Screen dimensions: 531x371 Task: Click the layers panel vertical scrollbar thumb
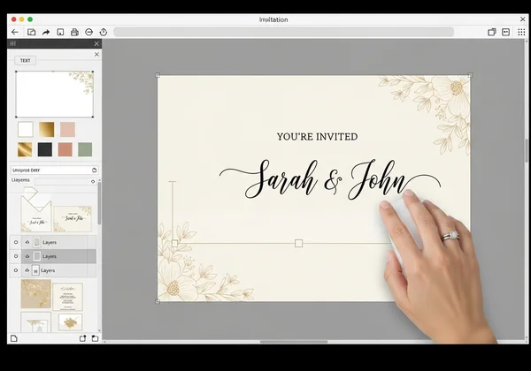[x=99, y=203]
